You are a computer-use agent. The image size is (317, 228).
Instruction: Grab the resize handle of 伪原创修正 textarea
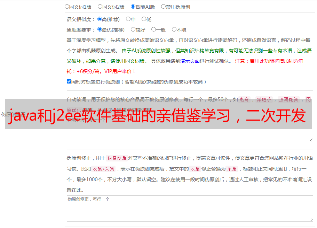(311, 220)
